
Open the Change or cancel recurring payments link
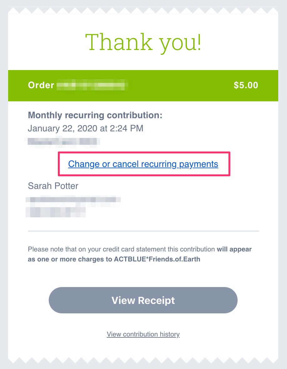(x=143, y=164)
